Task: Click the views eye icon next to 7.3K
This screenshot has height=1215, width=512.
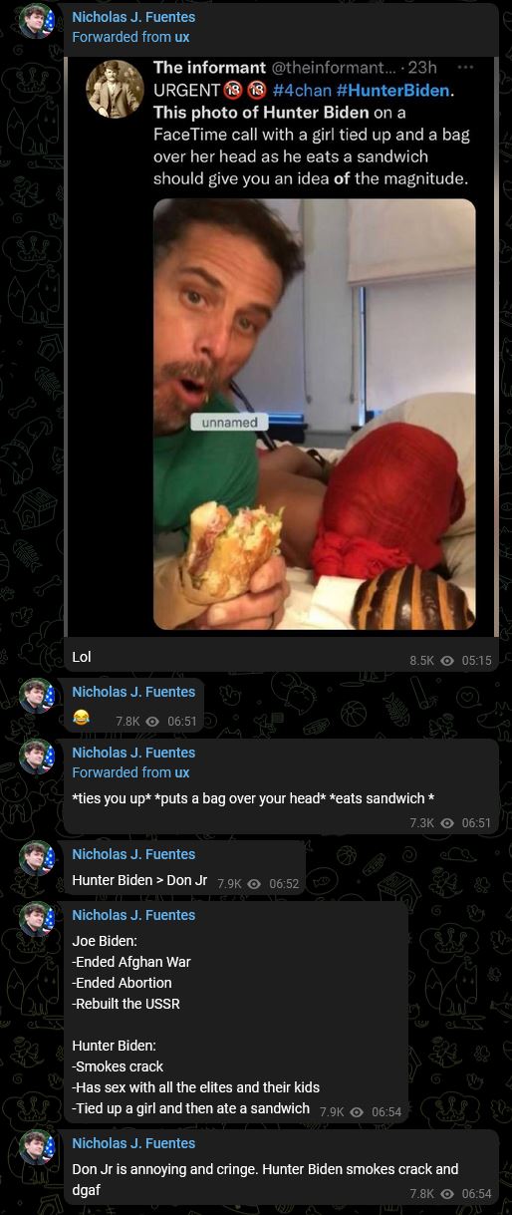Action: point(447,823)
